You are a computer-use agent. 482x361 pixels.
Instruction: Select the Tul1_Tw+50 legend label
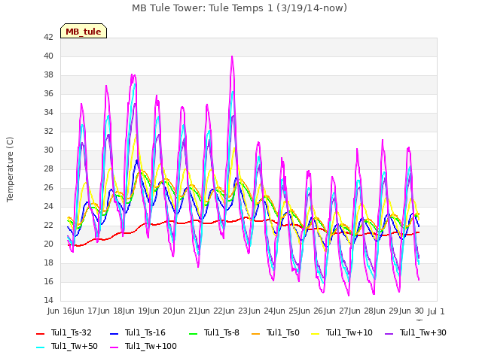point(74,346)
